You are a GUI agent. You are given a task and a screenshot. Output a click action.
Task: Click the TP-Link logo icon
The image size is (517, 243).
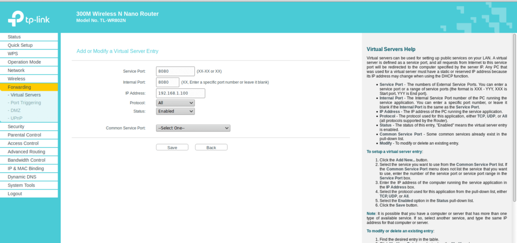14,21
